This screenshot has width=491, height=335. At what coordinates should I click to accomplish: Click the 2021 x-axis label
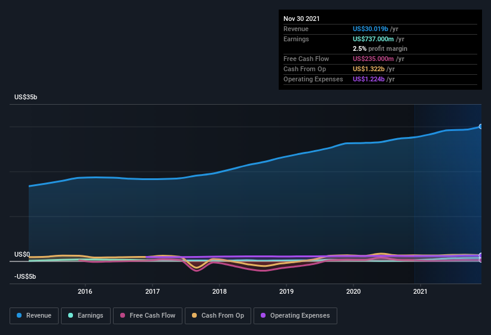[x=420, y=291]
